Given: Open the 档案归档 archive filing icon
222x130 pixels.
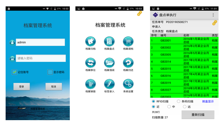Looking at the screenshot, I should [x=90, y=42].
